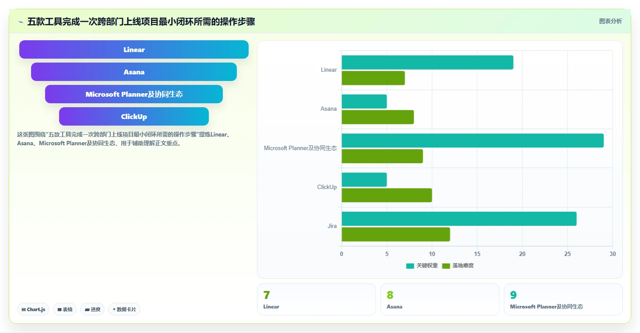640x333 pixels.
Task: Click the green 落地难度 legend color box
Action: (446, 266)
